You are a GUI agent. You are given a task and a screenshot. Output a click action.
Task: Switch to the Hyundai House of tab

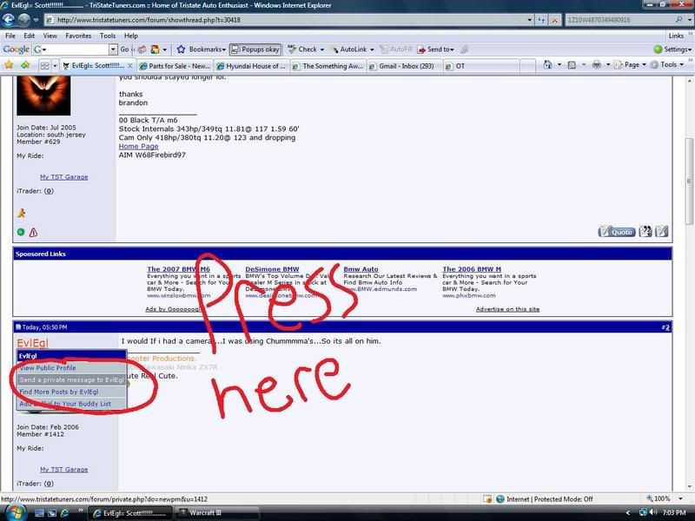click(x=252, y=66)
